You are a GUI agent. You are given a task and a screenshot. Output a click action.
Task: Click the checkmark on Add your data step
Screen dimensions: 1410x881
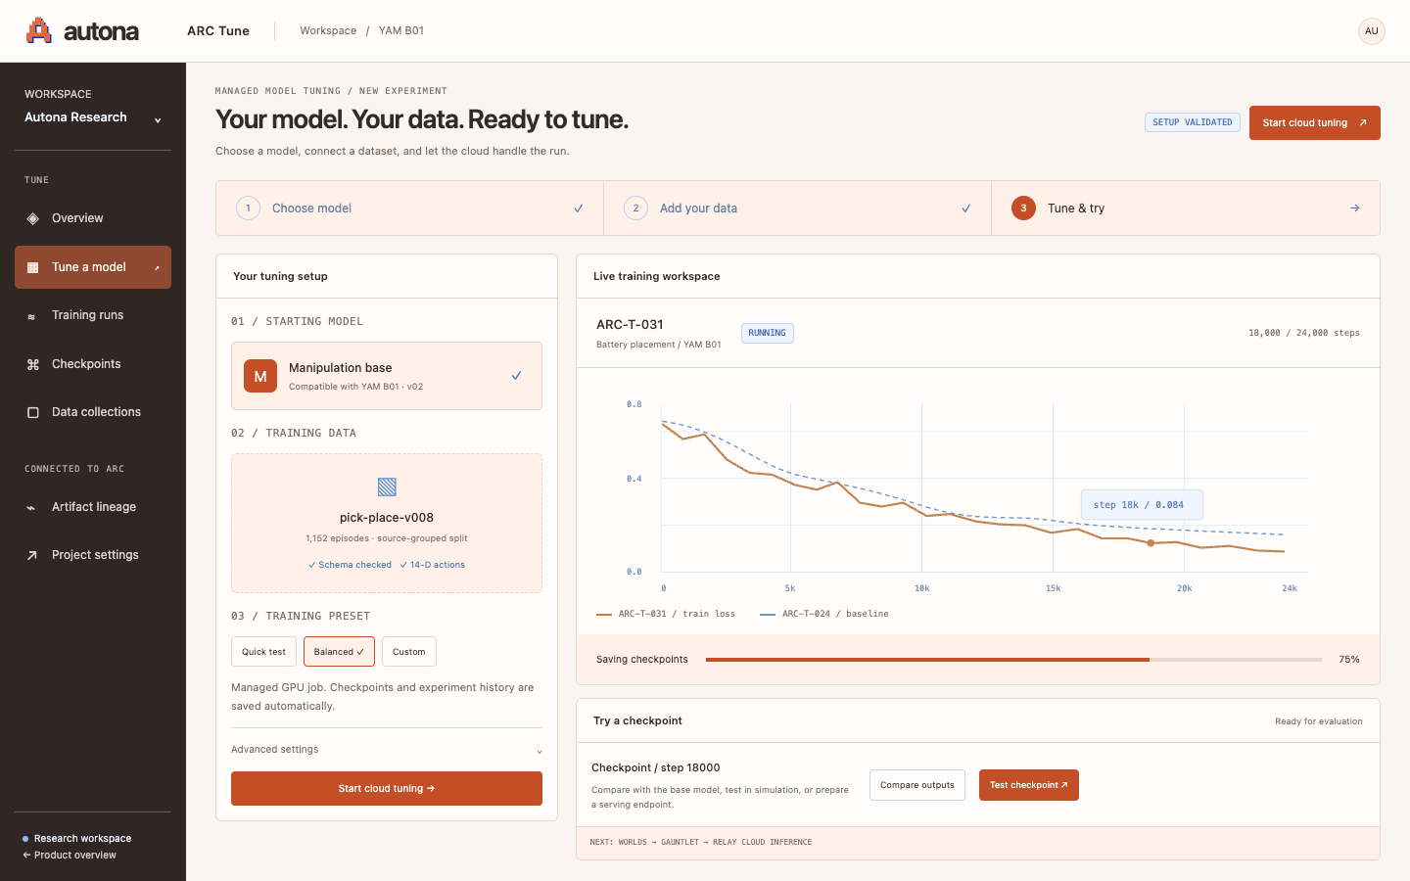coord(966,209)
